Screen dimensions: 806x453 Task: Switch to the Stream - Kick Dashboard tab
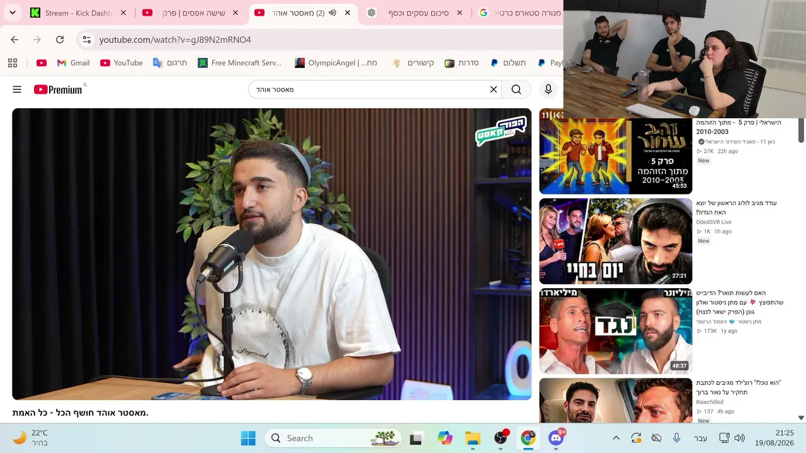tap(71, 13)
